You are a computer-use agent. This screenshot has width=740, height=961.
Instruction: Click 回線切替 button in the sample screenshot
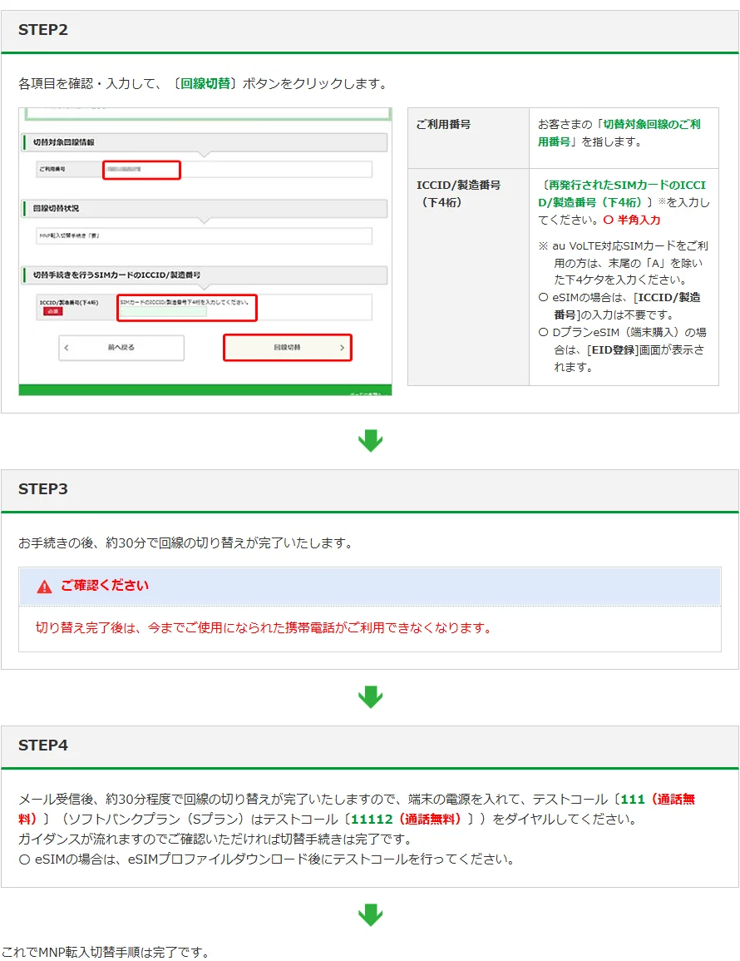click(x=288, y=348)
